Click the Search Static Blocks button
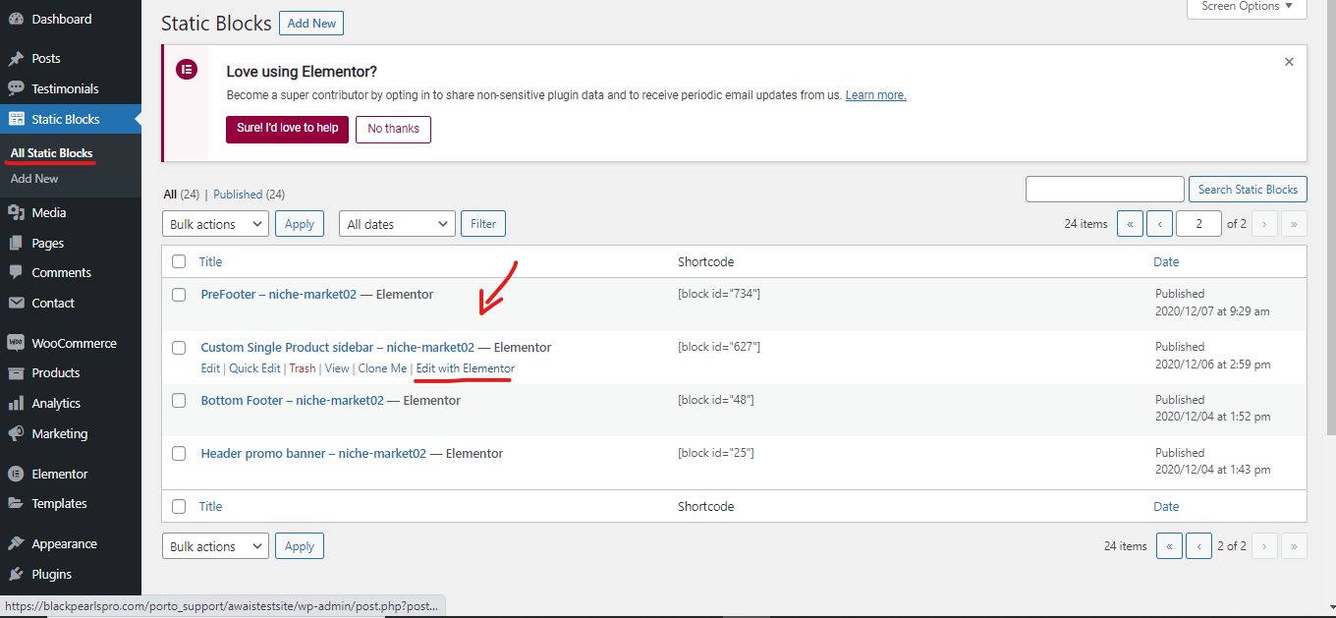 click(1248, 190)
